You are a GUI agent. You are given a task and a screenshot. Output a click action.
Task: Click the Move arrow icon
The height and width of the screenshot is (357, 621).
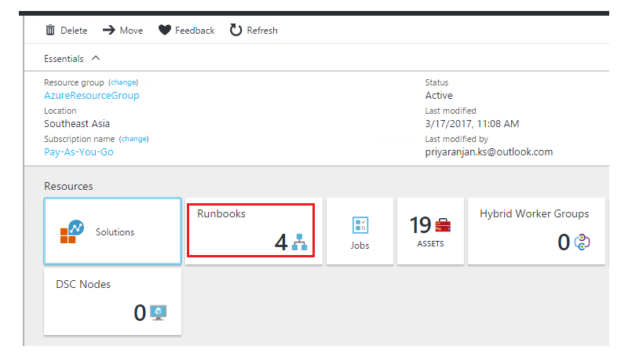coord(109,30)
